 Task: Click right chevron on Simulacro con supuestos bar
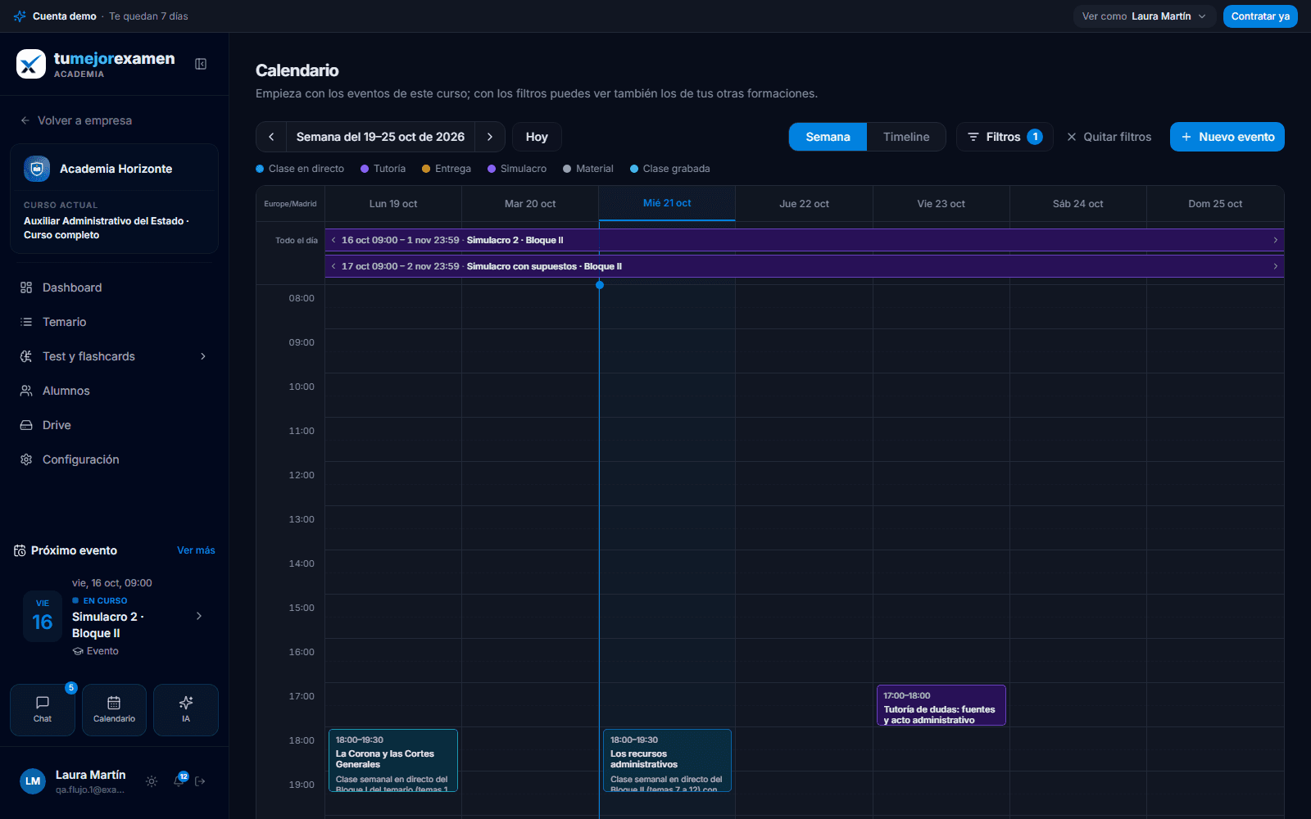(1275, 266)
